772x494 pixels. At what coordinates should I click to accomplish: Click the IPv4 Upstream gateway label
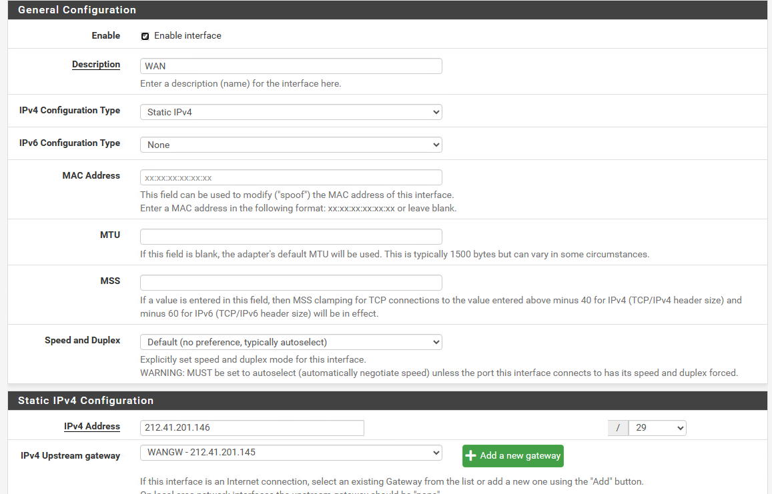click(x=71, y=456)
